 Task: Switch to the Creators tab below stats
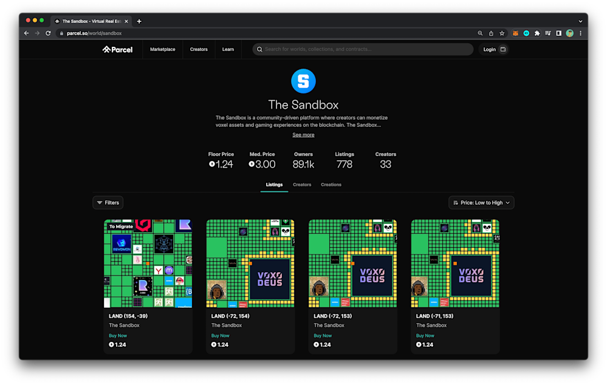[302, 185]
